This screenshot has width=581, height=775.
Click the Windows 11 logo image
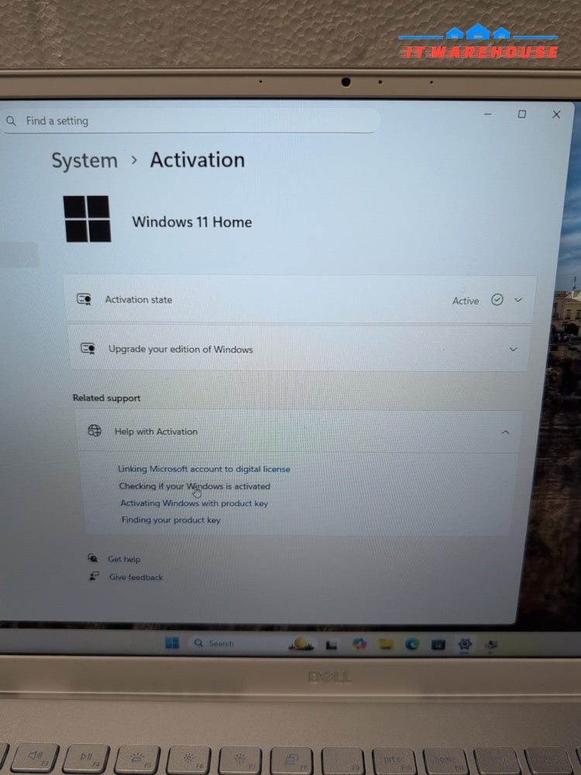click(x=87, y=219)
